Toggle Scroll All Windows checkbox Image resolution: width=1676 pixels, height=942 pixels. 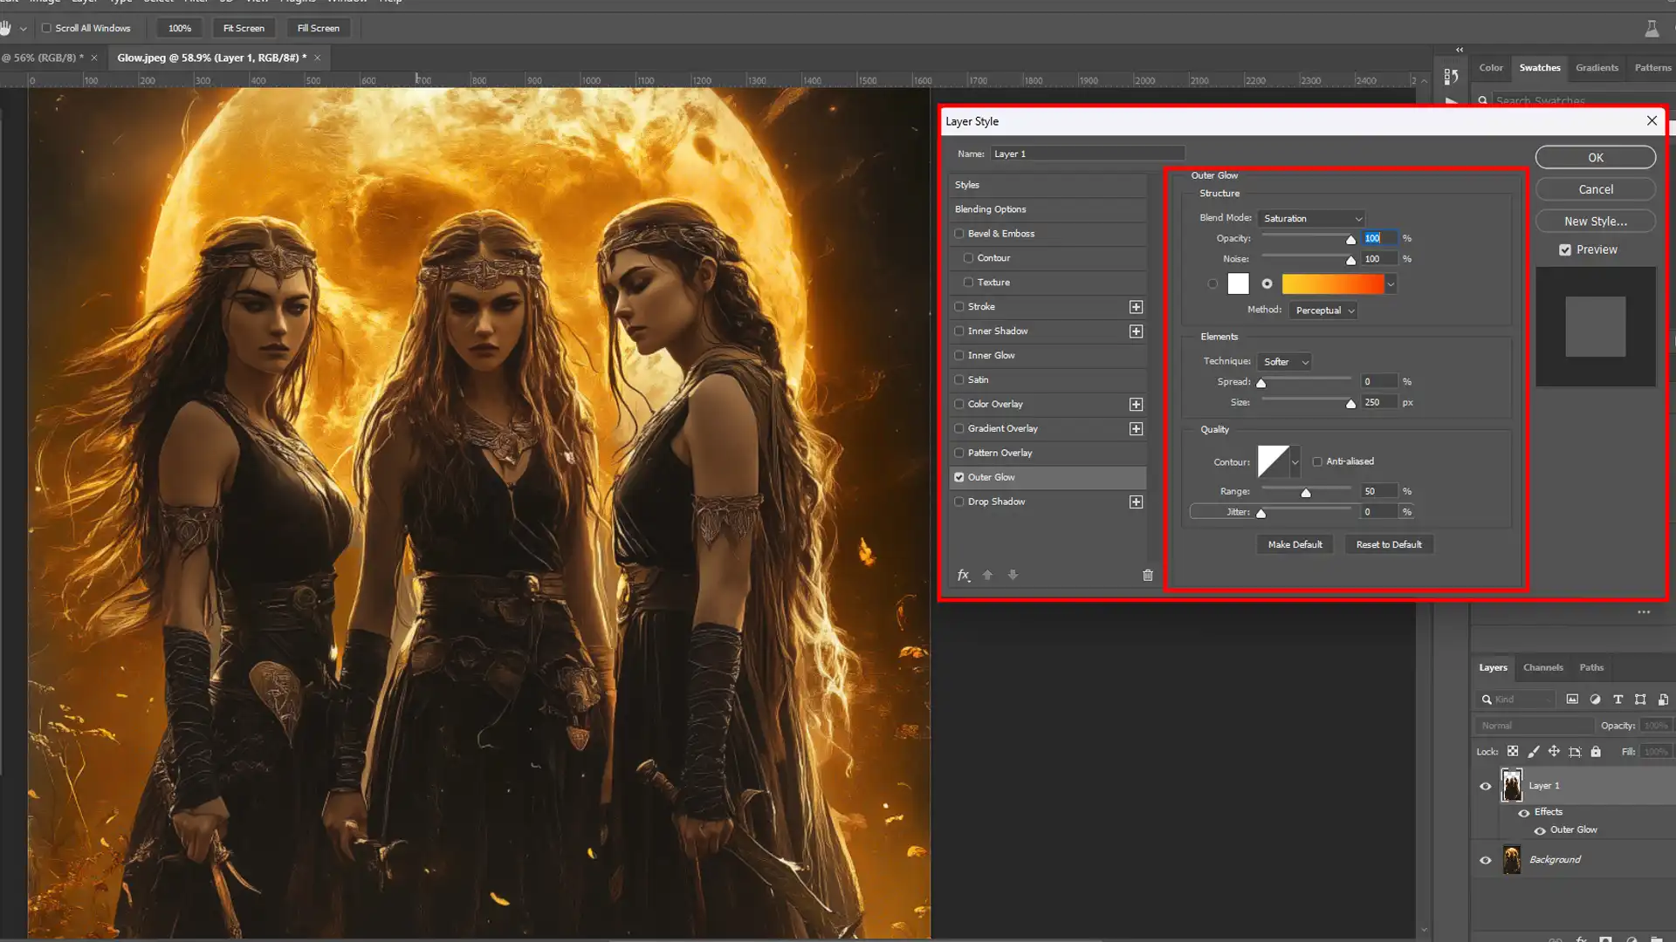coord(47,28)
